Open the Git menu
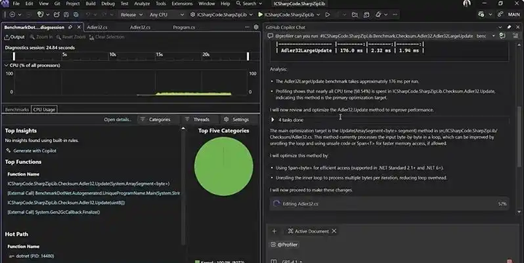 (x=57, y=4)
